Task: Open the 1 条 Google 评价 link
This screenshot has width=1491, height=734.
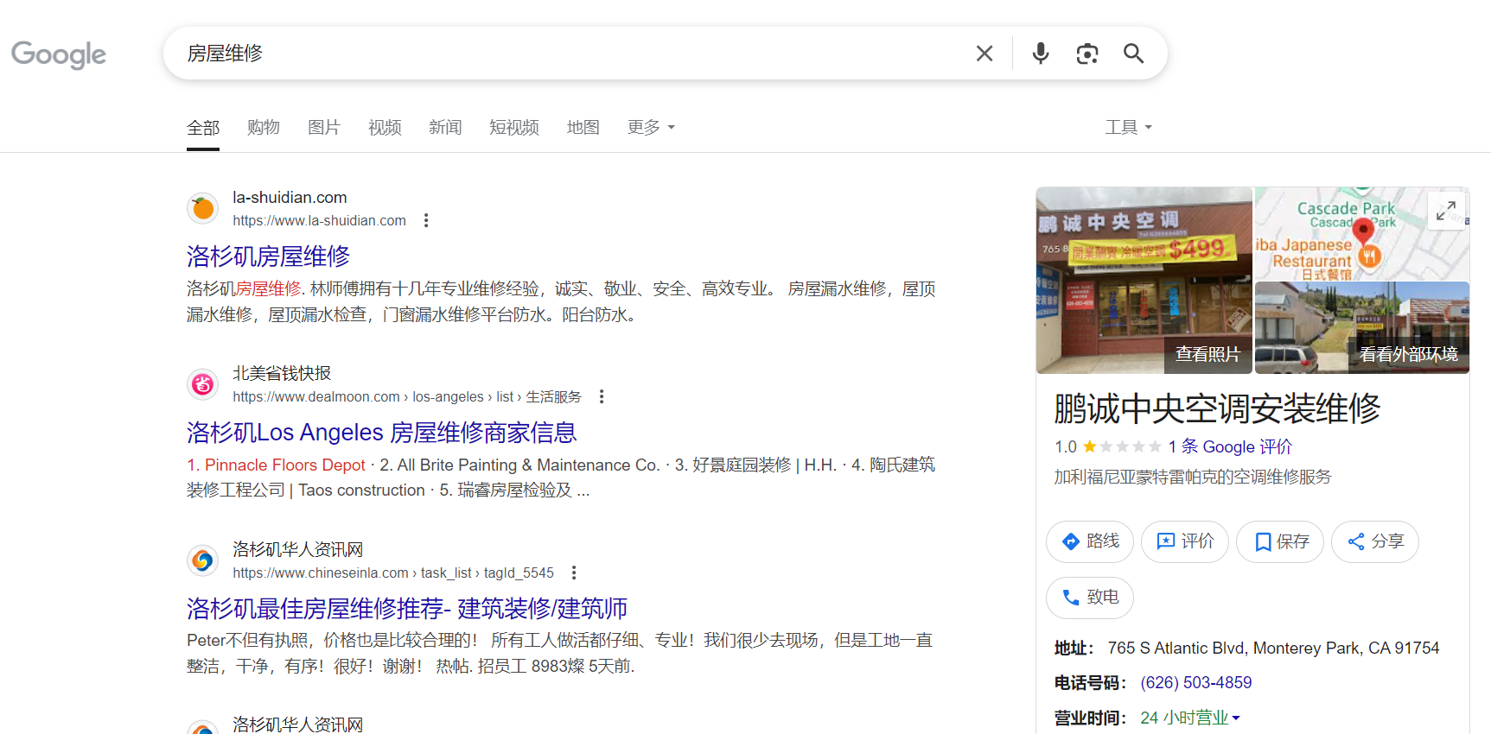Action: 1230,446
